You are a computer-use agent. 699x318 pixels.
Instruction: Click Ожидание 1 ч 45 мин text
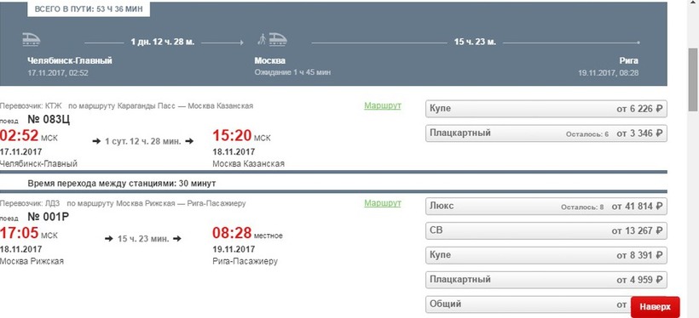coord(292,72)
